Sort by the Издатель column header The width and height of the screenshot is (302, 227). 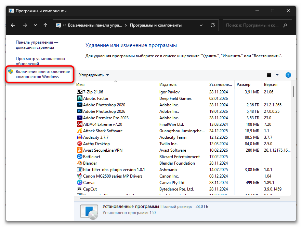click(182, 85)
